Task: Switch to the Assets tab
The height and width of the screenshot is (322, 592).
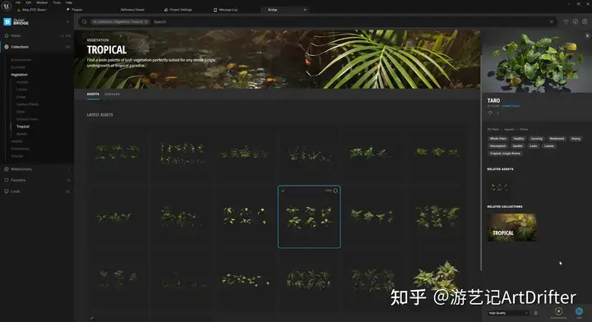Action: tap(93, 94)
